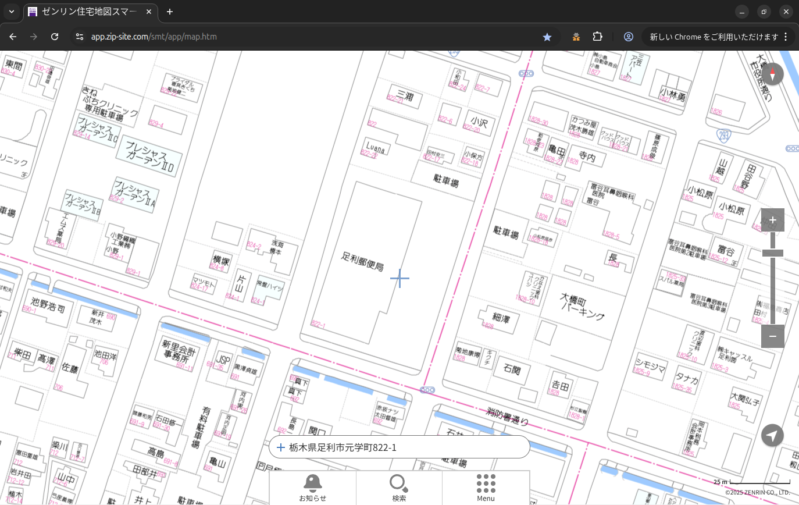The height and width of the screenshot is (505, 799).
Task: Click the URL app.zip-site.com address field
Action: [x=154, y=37]
